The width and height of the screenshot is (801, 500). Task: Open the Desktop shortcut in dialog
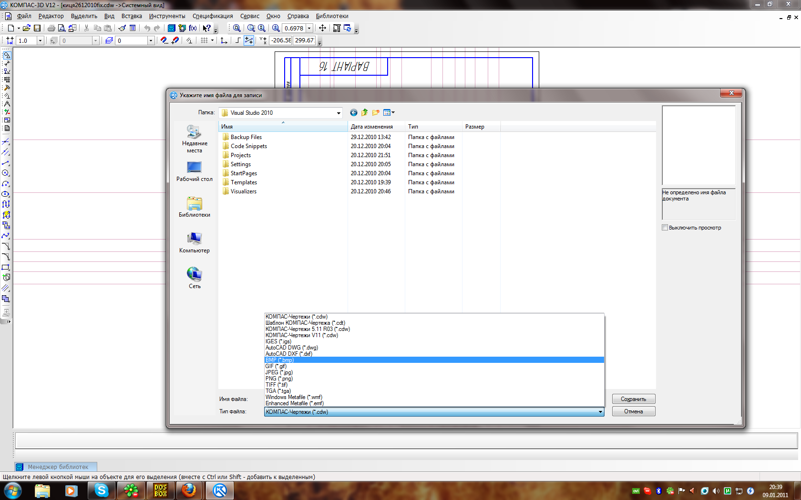point(195,171)
